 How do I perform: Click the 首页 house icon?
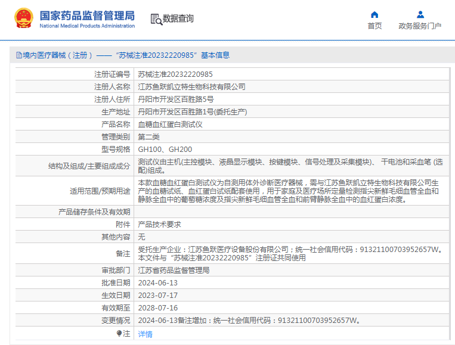point(374,14)
